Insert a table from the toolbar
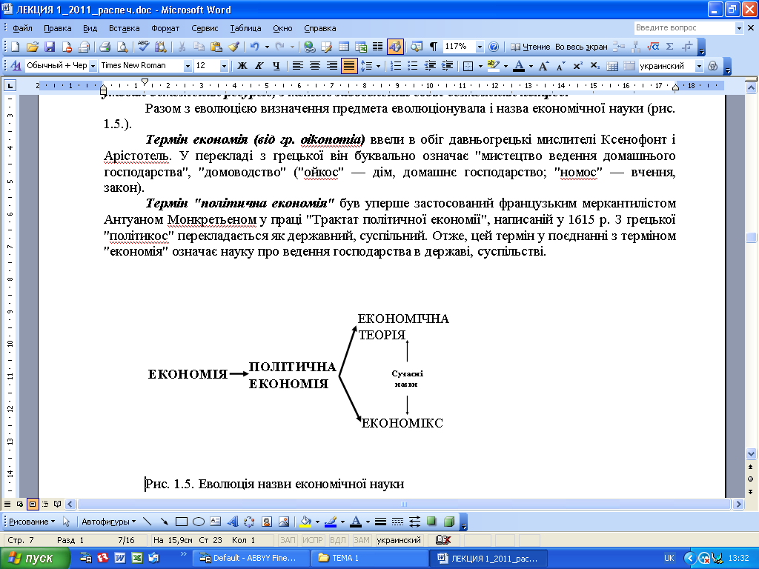 (x=344, y=47)
